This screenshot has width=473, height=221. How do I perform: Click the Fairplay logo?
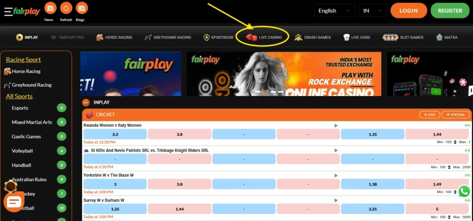click(x=26, y=11)
